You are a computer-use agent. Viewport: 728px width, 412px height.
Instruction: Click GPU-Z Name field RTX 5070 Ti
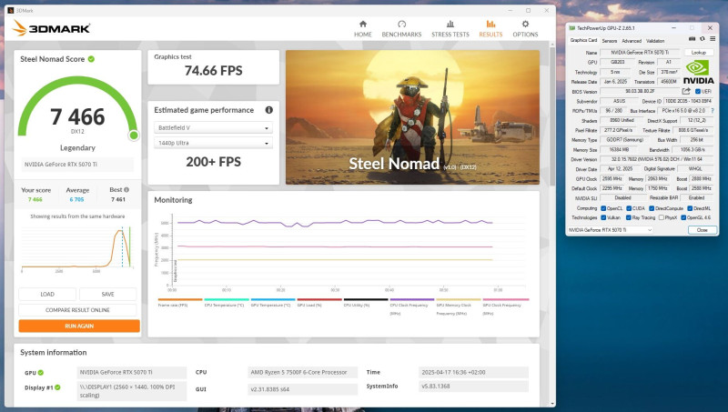click(640, 53)
